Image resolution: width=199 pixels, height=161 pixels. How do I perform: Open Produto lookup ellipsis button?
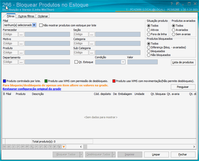pos(21,53)
